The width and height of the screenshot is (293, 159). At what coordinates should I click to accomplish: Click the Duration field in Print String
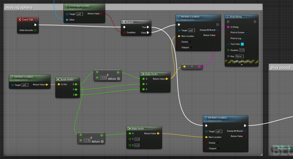click(242, 50)
